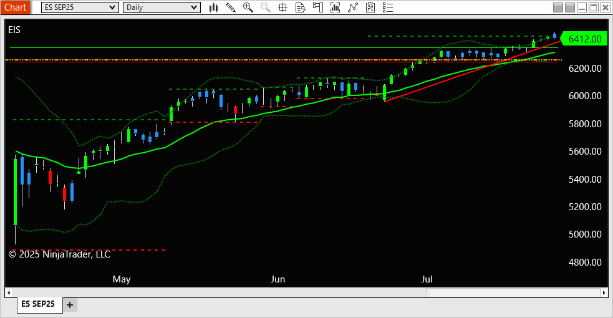Open the chart properties list icon
The height and width of the screenshot is (318, 613).
tap(388, 7)
